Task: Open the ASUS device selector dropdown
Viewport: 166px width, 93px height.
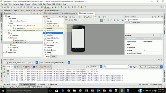Action: pyautogui.click(x=22, y=63)
